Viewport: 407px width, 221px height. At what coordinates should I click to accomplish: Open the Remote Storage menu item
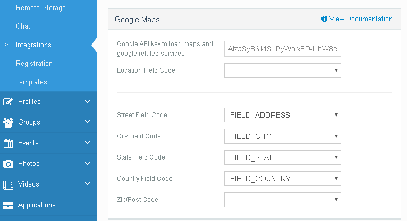[x=41, y=8]
